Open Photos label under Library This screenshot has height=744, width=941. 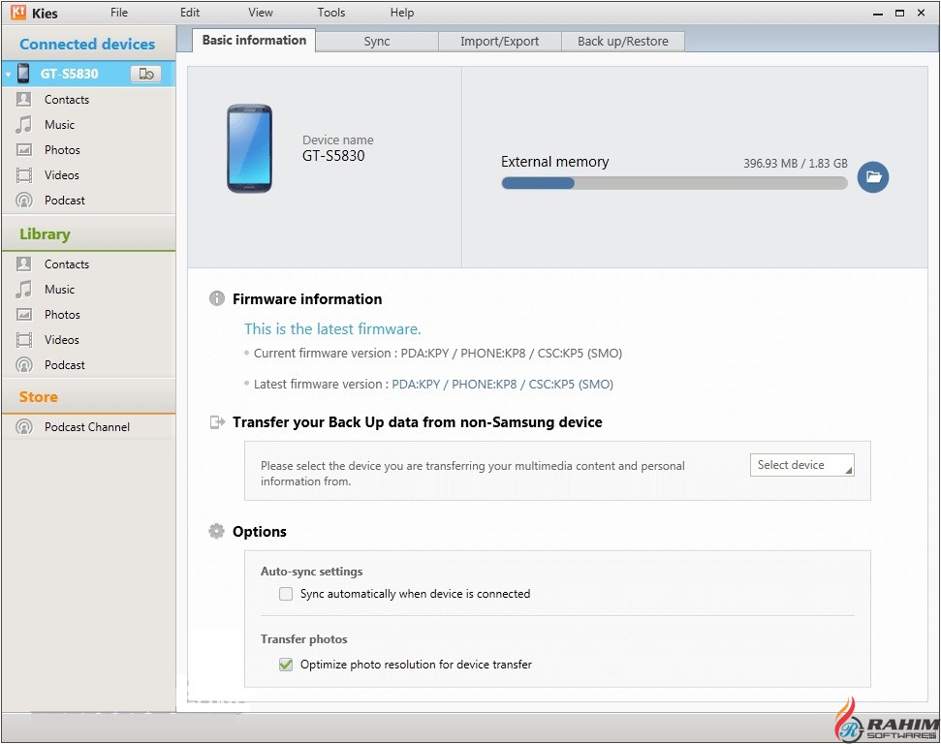point(62,315)
